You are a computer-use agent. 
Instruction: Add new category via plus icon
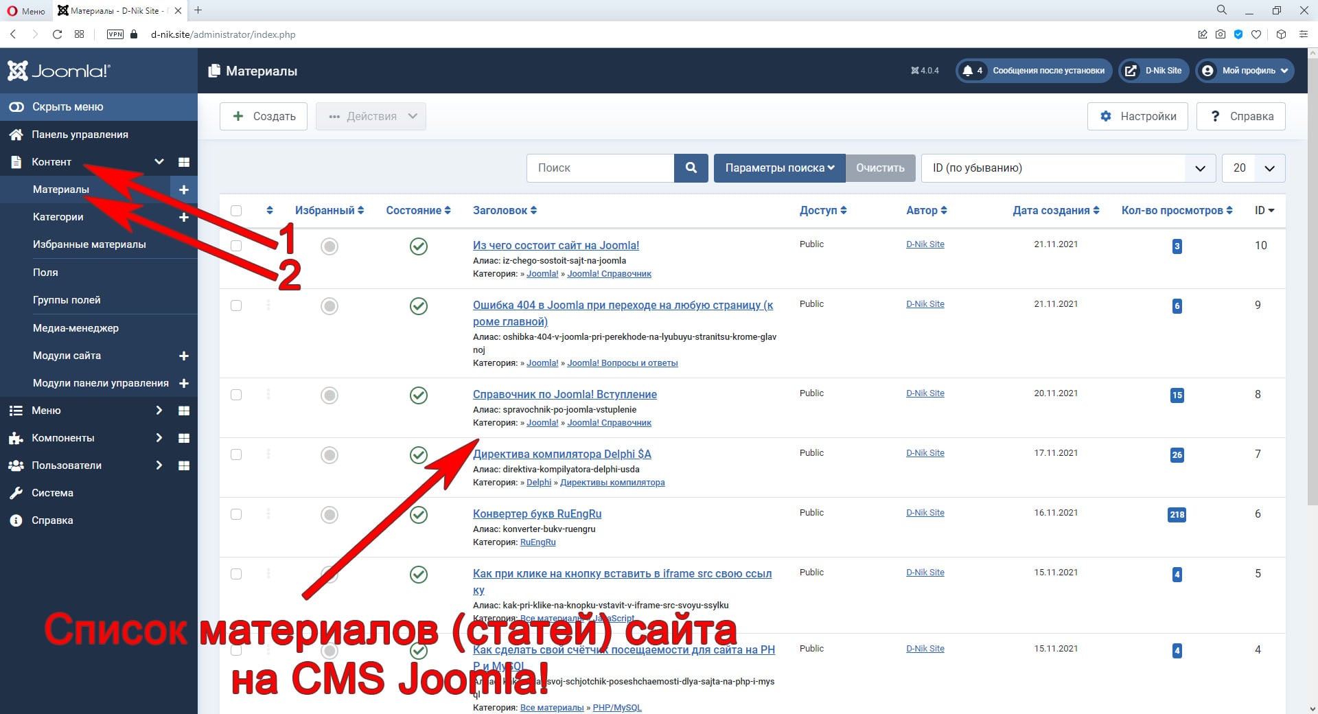(x=184, y=217)
